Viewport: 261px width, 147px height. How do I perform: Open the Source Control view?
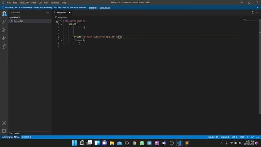[x=4, y=30]
